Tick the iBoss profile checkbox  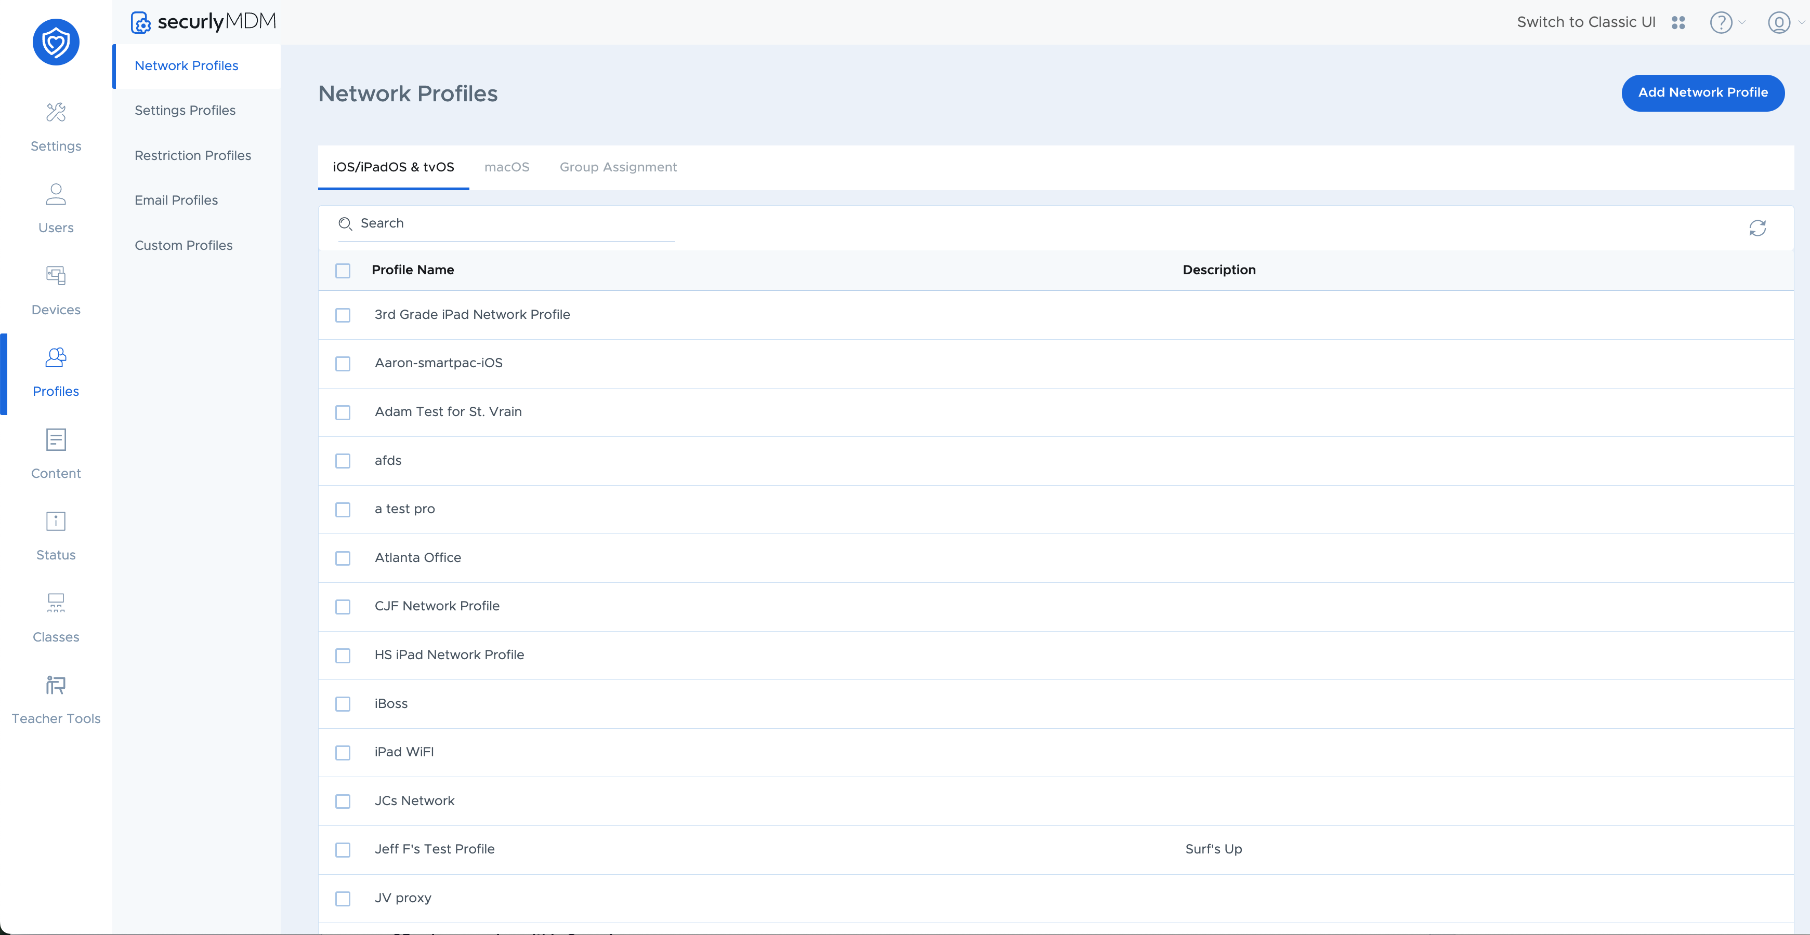point(343,704)
